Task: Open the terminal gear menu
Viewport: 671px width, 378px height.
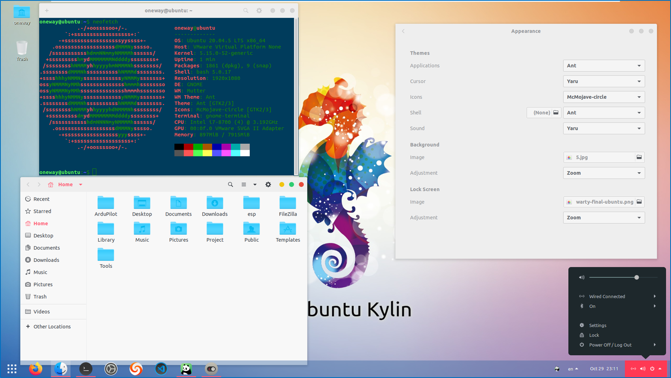Action: 259,11
